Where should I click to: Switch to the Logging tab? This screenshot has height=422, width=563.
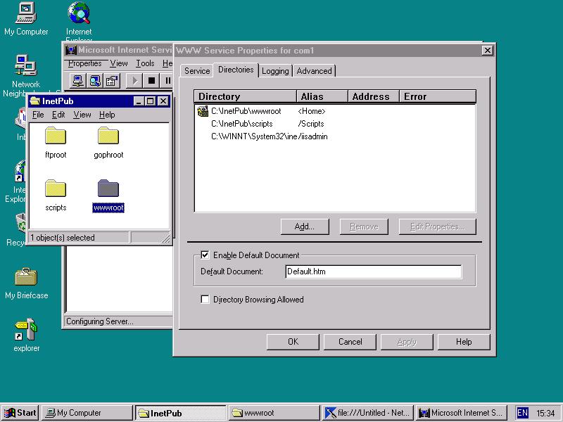[x=275, y=71]
